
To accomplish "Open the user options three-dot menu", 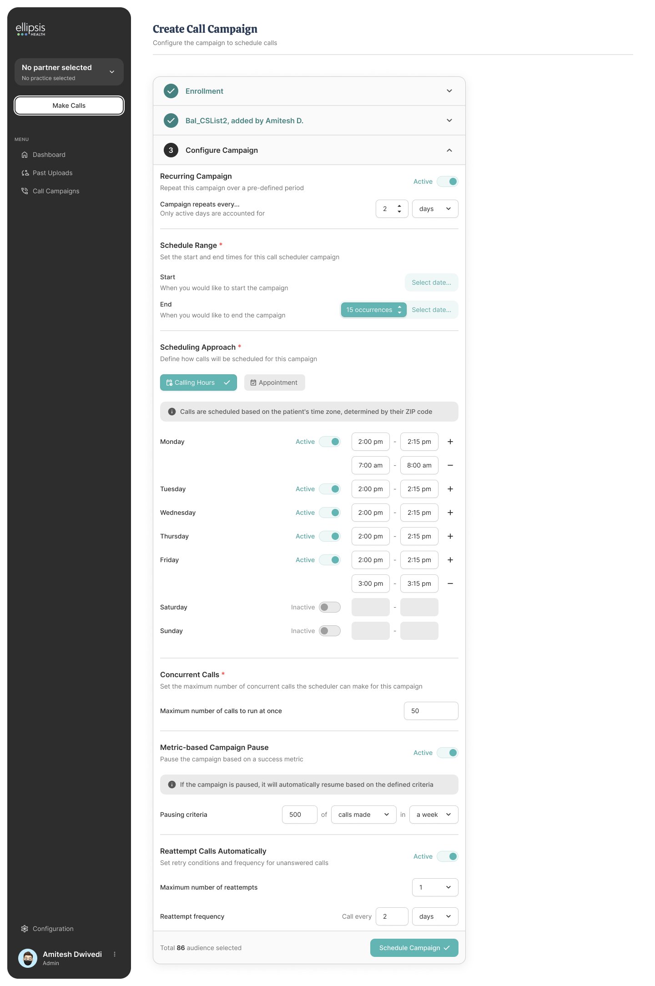I will pyautogui.click(x=115, y=954).
